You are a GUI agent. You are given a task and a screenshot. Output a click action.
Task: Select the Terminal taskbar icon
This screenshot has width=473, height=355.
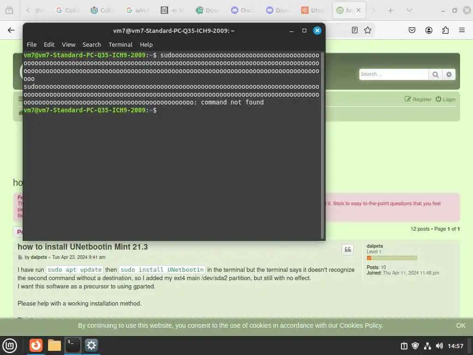coord(73,345)
